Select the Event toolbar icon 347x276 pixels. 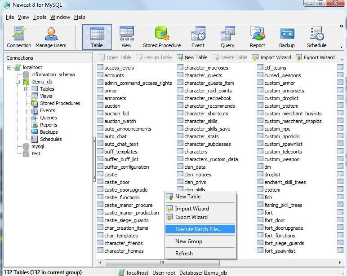coord(198,37)
